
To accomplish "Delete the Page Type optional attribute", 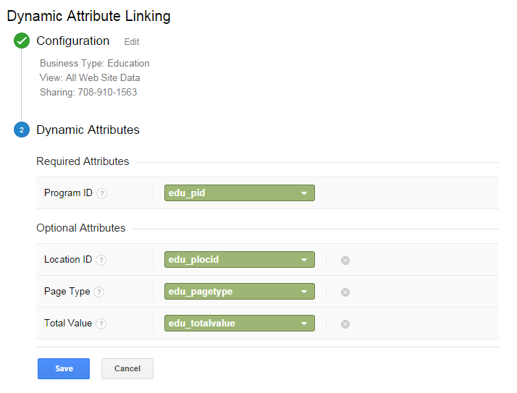I will [345, 292].
